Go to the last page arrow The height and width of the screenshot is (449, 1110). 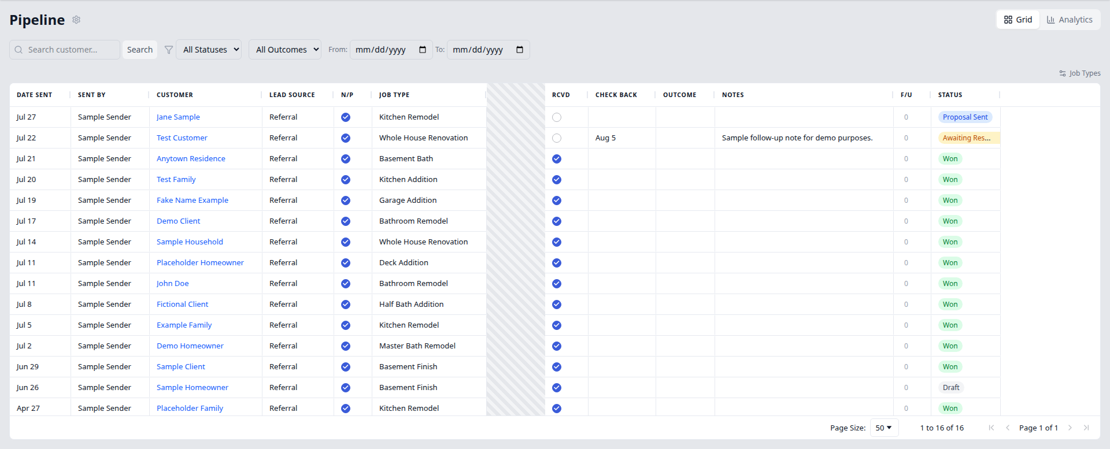click(1086, 428)
